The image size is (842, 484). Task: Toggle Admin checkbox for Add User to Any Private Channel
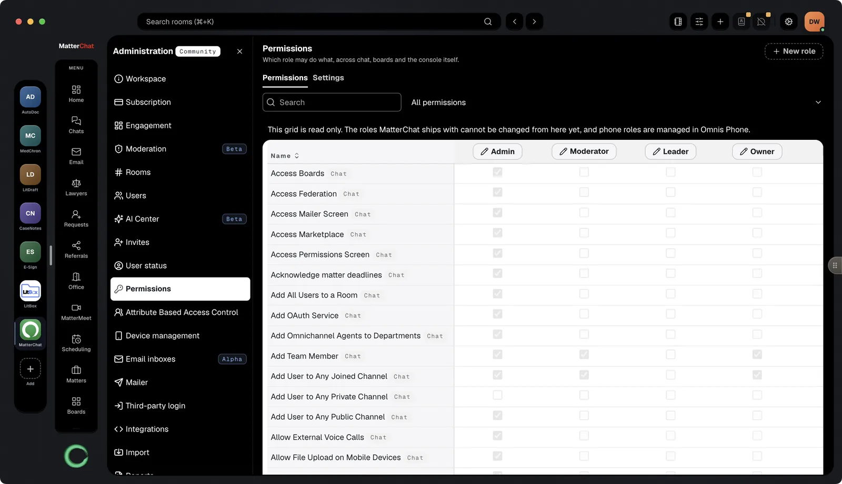click(497, 395)
